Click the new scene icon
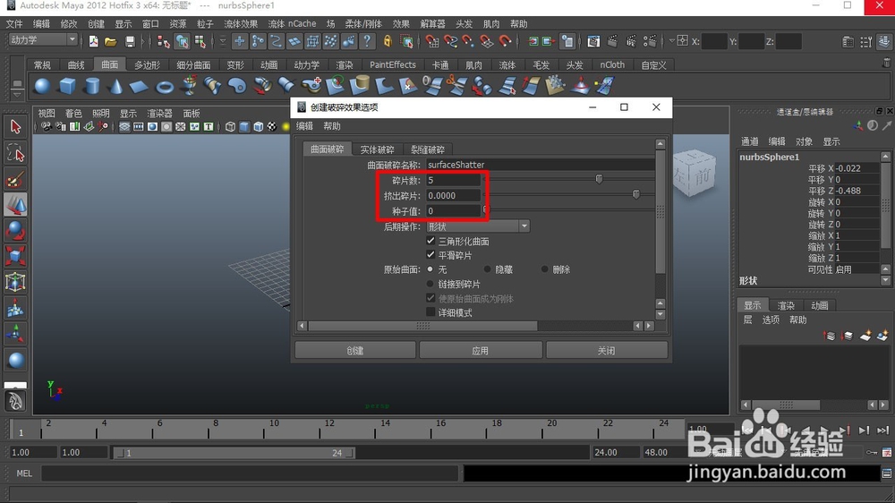The width and height of the screenshot is (895, 503). point(94,41)
